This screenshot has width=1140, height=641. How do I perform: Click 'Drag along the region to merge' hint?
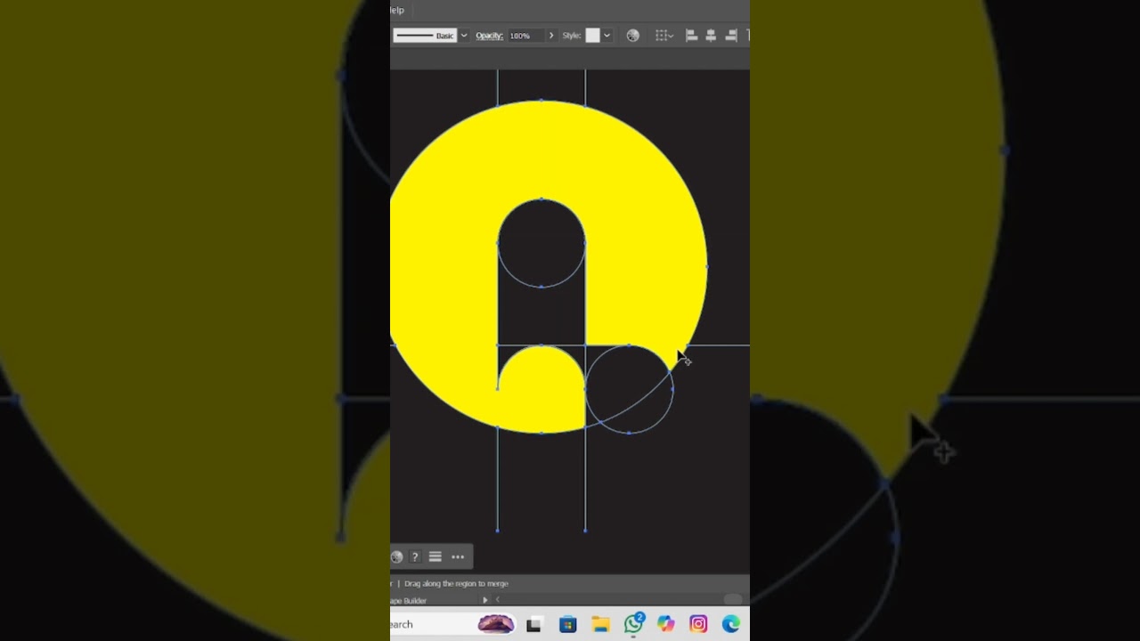click(x=456, y=584)
